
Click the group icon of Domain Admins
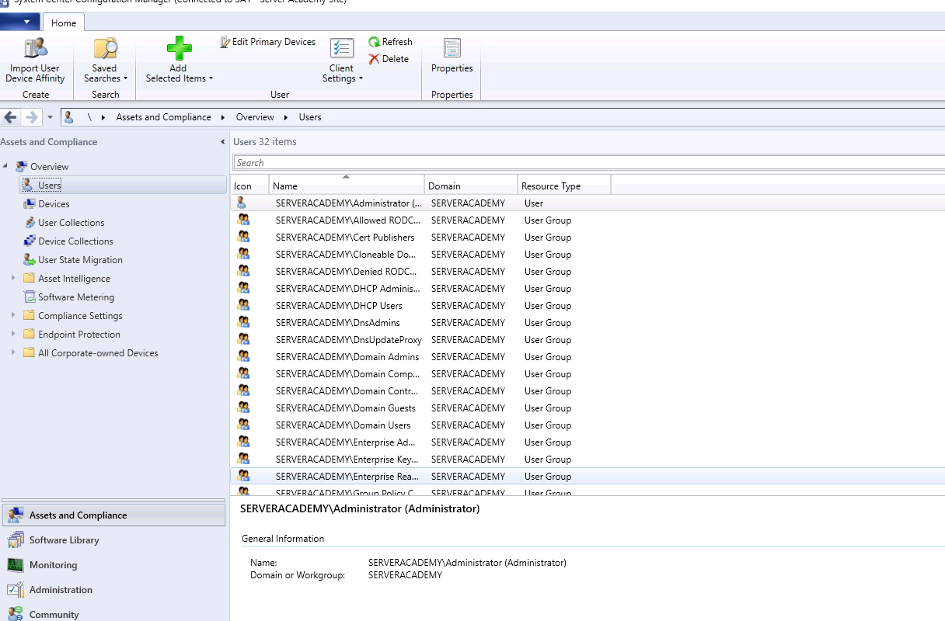(x=243, y=356)
